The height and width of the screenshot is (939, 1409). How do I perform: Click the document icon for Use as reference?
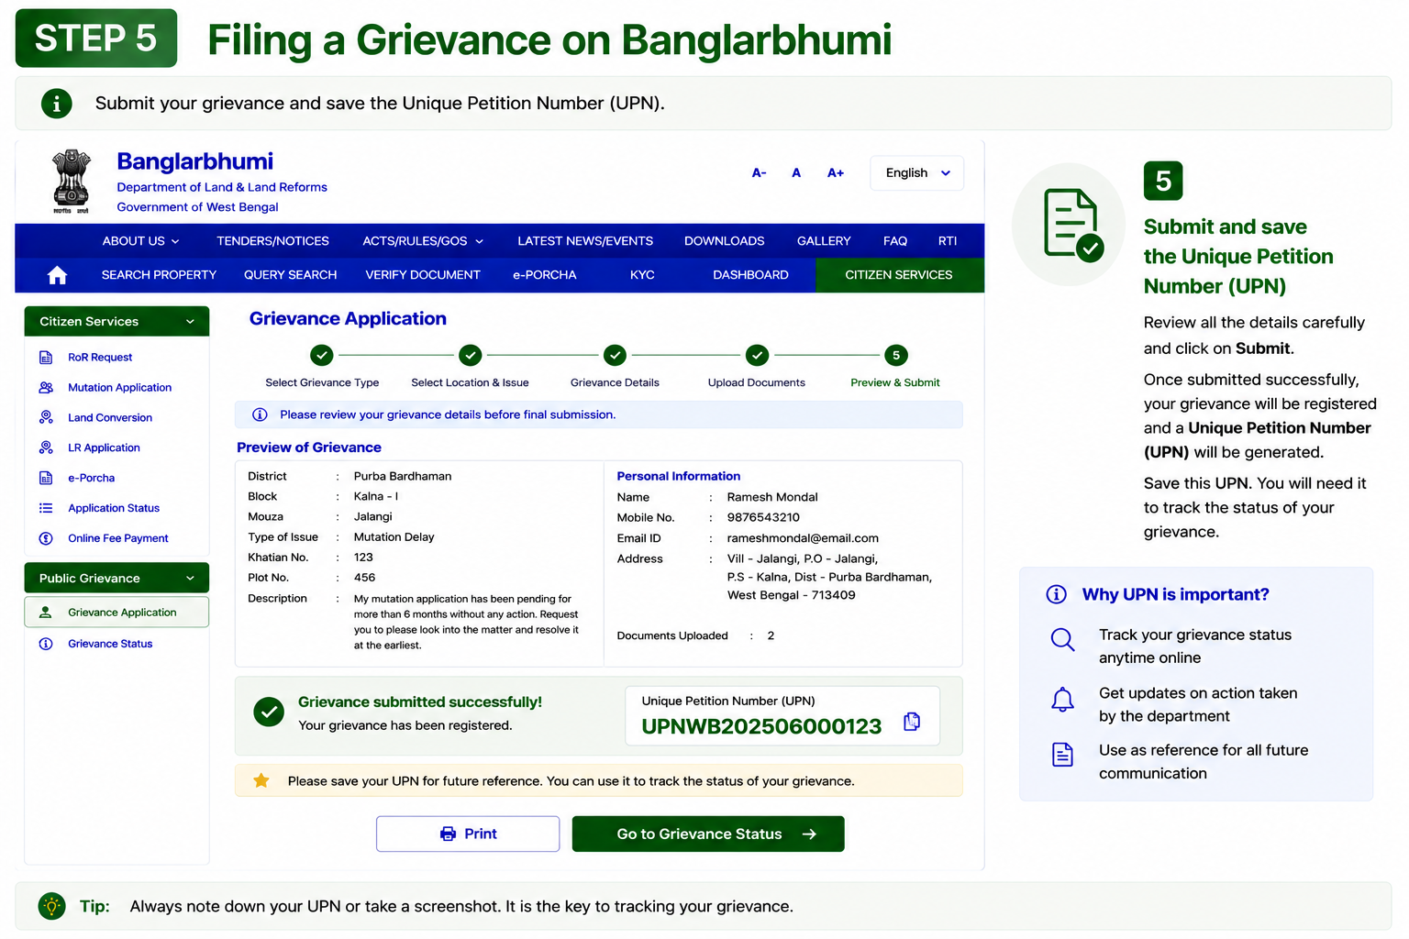point(1062,755)
